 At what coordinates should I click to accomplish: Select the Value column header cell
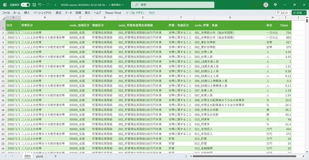point(284,25)
